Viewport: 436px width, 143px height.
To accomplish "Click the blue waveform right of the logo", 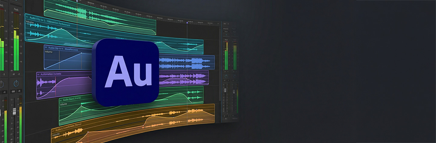I will (185, 62).
